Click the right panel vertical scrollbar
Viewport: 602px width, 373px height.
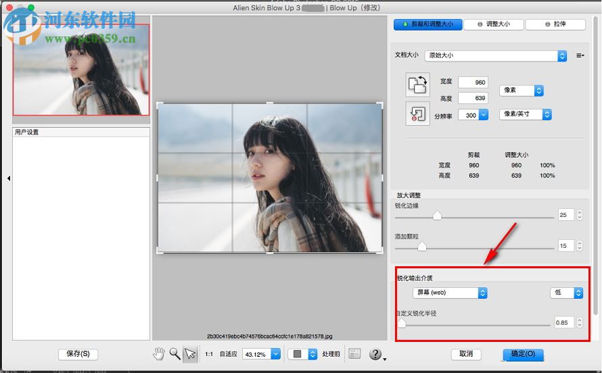tap(595, 165)
